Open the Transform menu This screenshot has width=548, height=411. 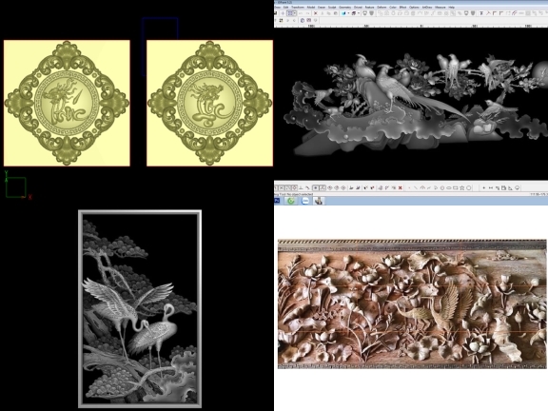[298, 7]
